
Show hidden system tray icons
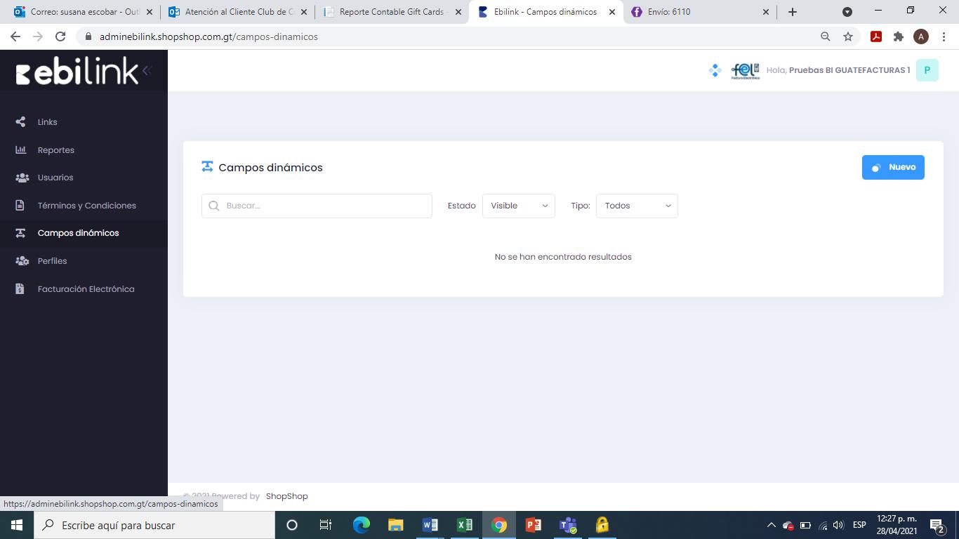(771, 525)
